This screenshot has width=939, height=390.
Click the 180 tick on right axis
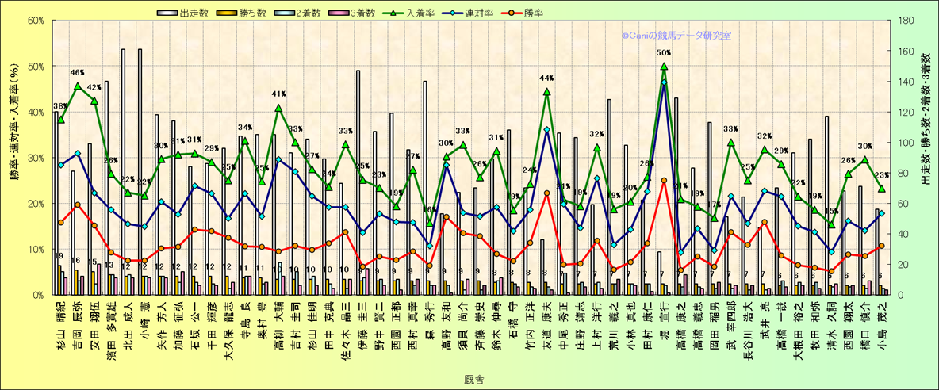(x=899, y=21)
